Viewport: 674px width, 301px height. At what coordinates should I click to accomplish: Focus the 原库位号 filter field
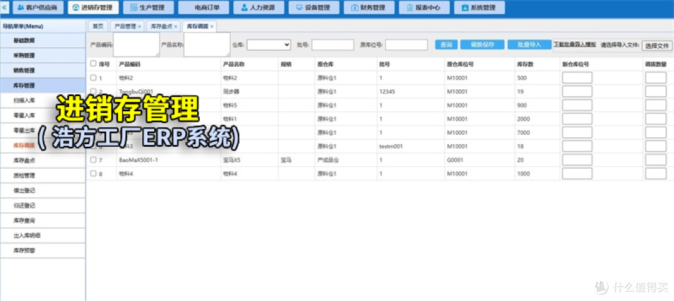(x=406, y=45)
